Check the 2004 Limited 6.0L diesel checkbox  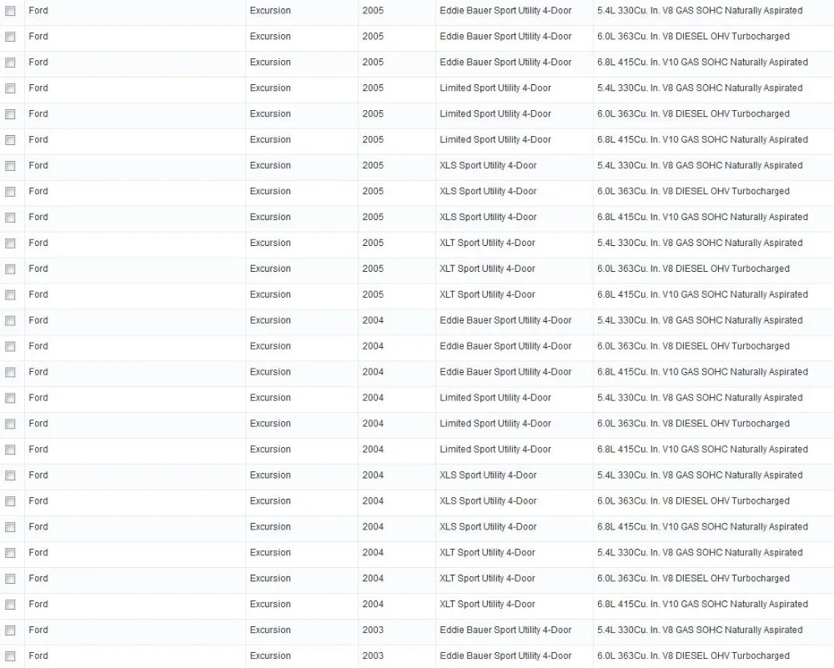(x=10, y=424)
